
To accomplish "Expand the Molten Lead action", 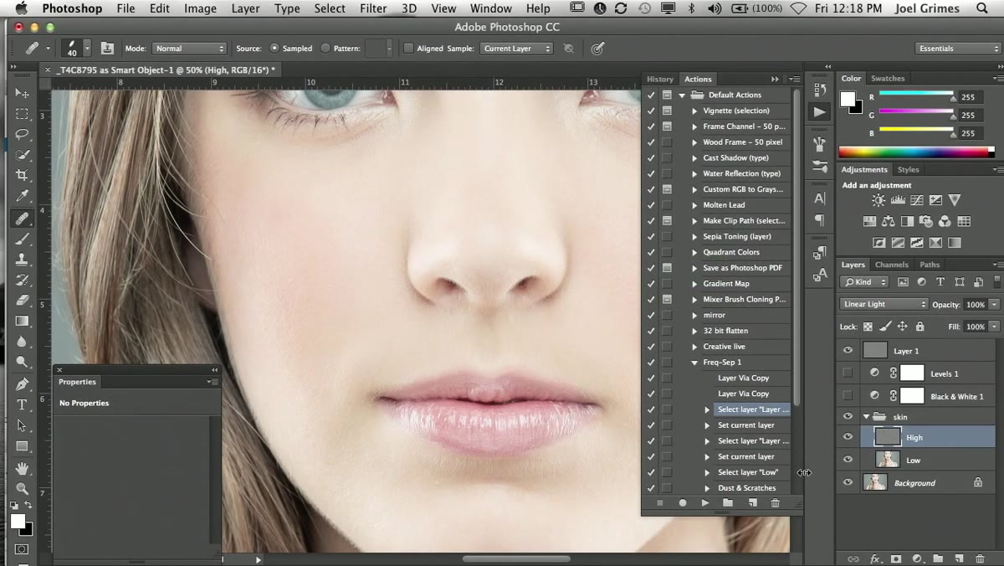I will pyautogui.click(x=694, y=205).
